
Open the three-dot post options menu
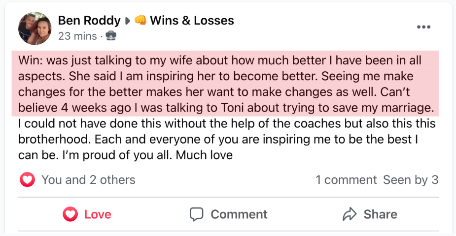tap(423, 27)
